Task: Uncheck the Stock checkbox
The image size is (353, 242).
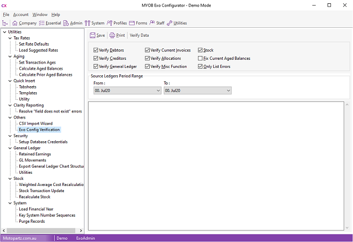Action: click(x=200, y=50)
